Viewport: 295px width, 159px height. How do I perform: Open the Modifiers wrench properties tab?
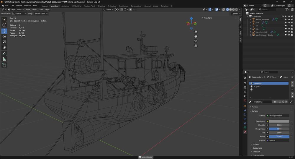[245, 110]
